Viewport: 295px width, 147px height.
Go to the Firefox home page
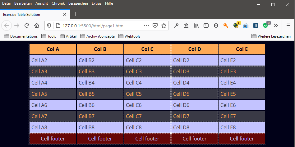coord(37,25)
